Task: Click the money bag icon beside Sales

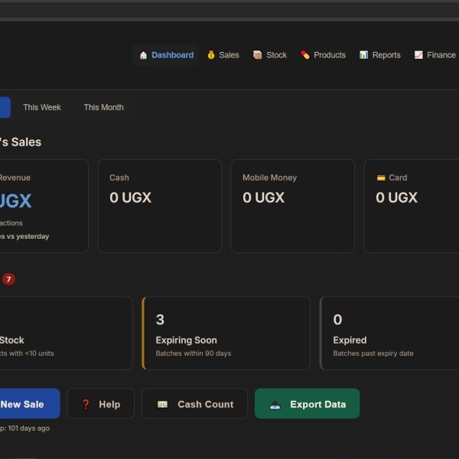Action: pyautogui.click(x=211, y=55)
